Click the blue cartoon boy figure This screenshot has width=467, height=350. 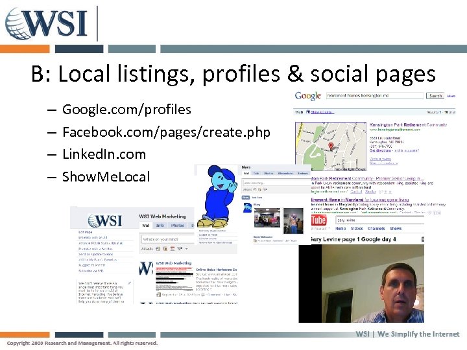(217, 197)
